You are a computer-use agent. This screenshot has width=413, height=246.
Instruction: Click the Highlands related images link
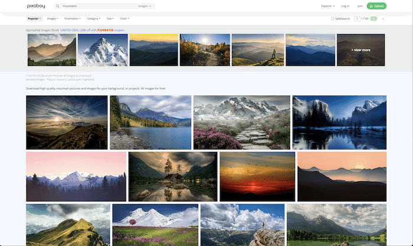[88, 79]
